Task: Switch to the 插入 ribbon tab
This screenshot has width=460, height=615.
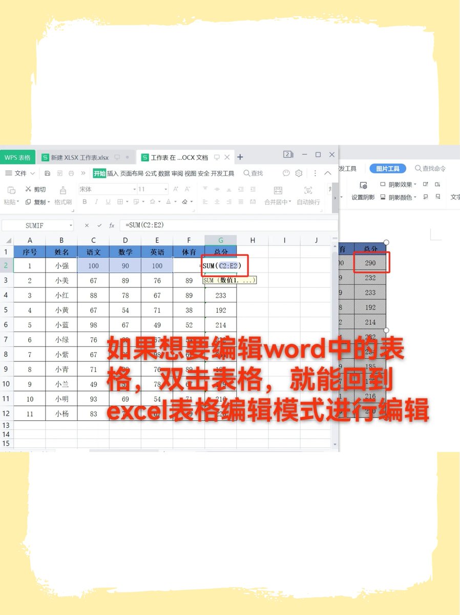Action: (113, 173)
